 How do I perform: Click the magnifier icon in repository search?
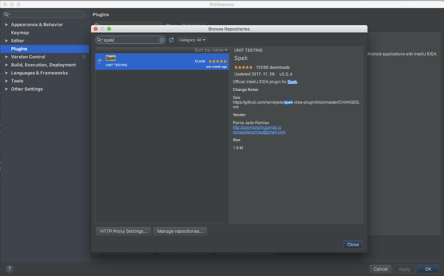(99, 40)
